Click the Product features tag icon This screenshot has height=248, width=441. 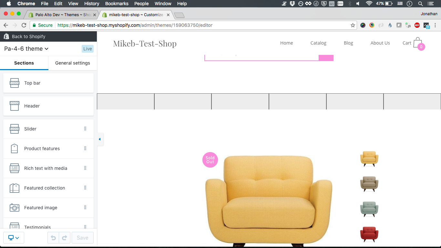tap(14, 148)
